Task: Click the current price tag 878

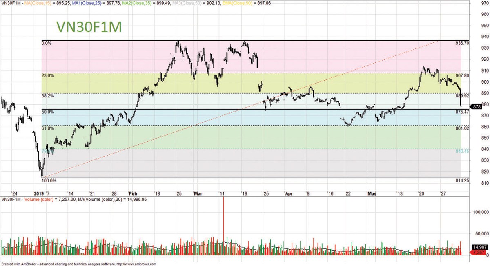Action: click(x=476, y=107)
